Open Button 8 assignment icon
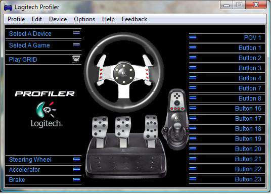This screenshot has width=271, height=194. [193, 98]
